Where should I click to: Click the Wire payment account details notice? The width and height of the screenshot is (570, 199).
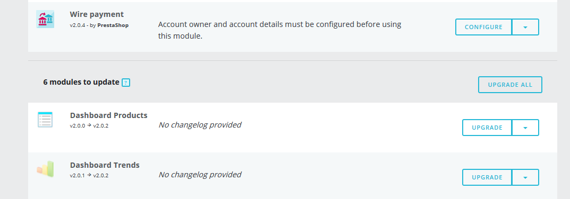(279, 31)
